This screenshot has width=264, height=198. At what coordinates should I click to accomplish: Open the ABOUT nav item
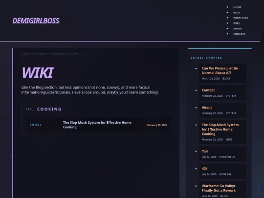tap(238, 29)
